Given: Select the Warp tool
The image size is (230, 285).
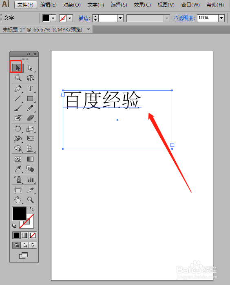Looking at the screenshot, I should 18,139.
